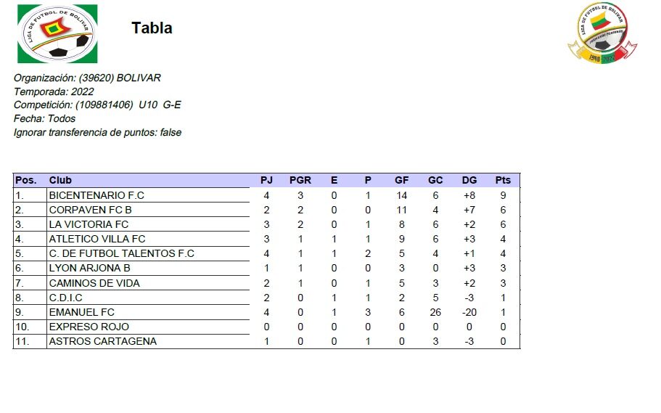Viewport: 661px width, 413px height.
Task: Select C. DE FUTBOL TALENTOS F.C row
Action: tap(121, 253)
